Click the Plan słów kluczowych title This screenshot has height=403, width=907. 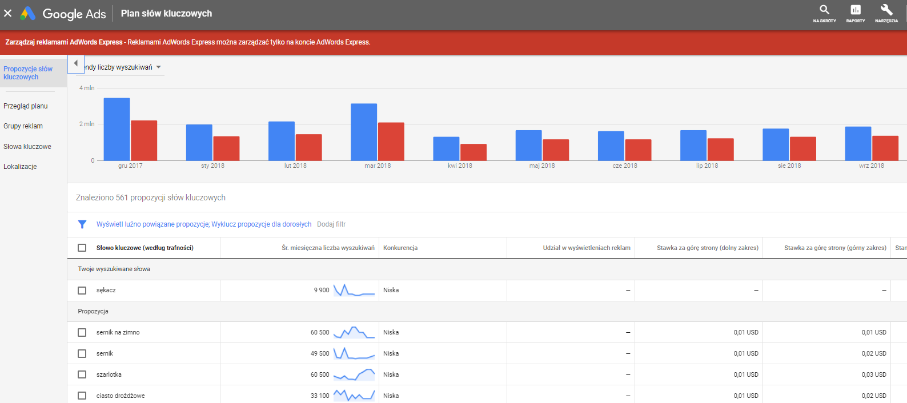pos(166,13)
